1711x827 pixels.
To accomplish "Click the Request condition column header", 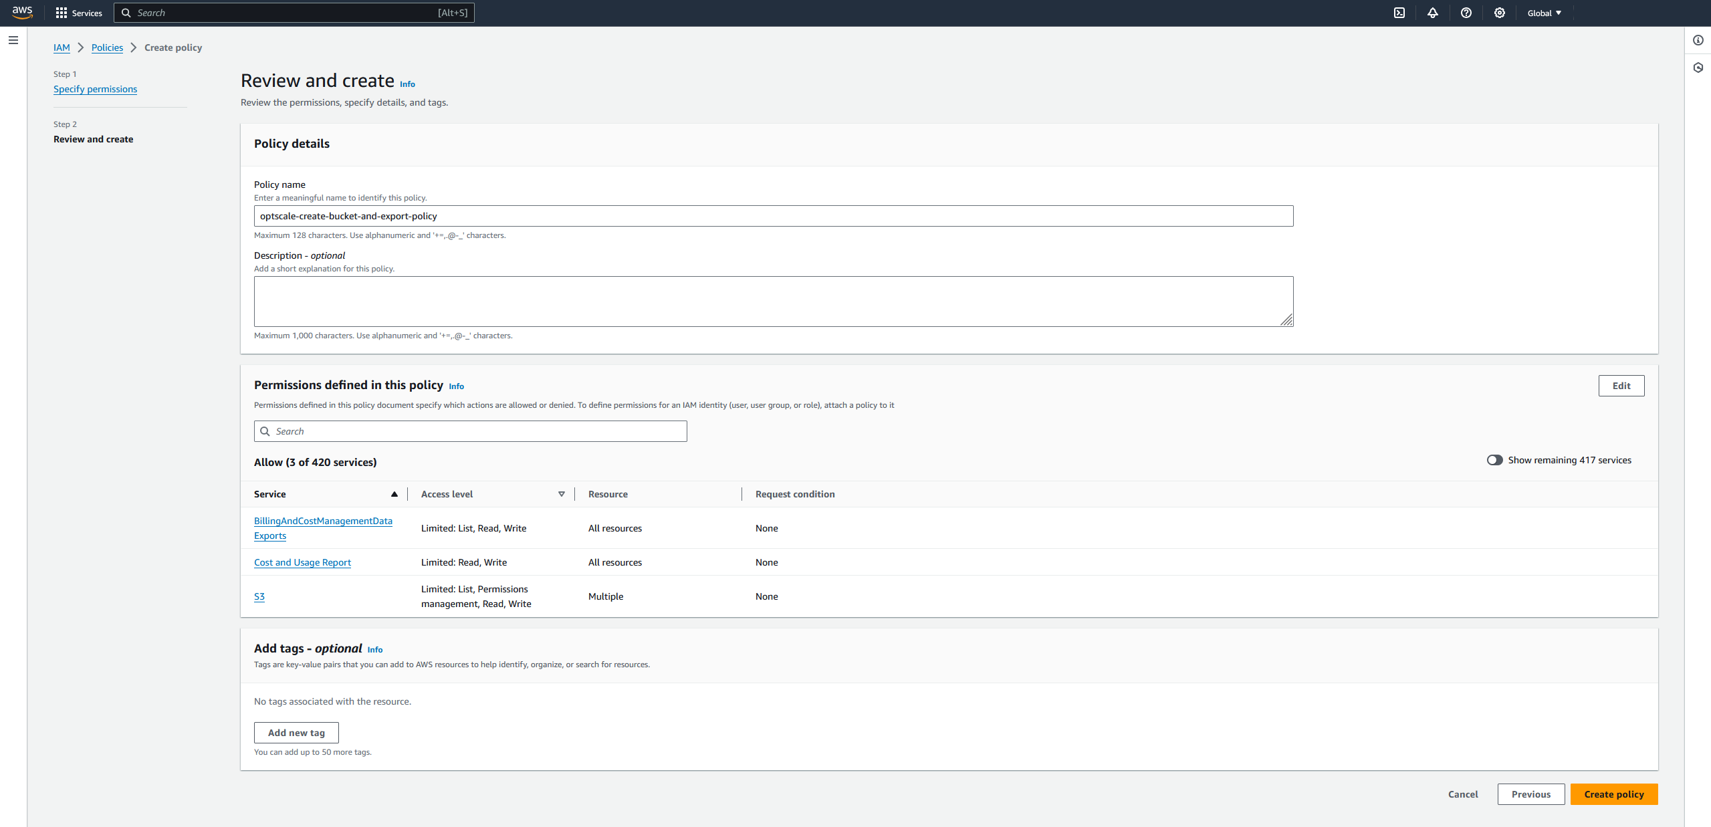I will coord(795,494).
